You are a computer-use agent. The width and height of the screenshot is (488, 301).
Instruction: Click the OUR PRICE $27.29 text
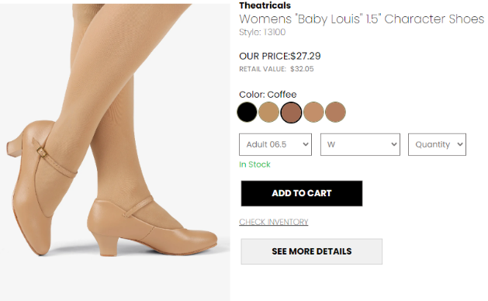point(280,56)
